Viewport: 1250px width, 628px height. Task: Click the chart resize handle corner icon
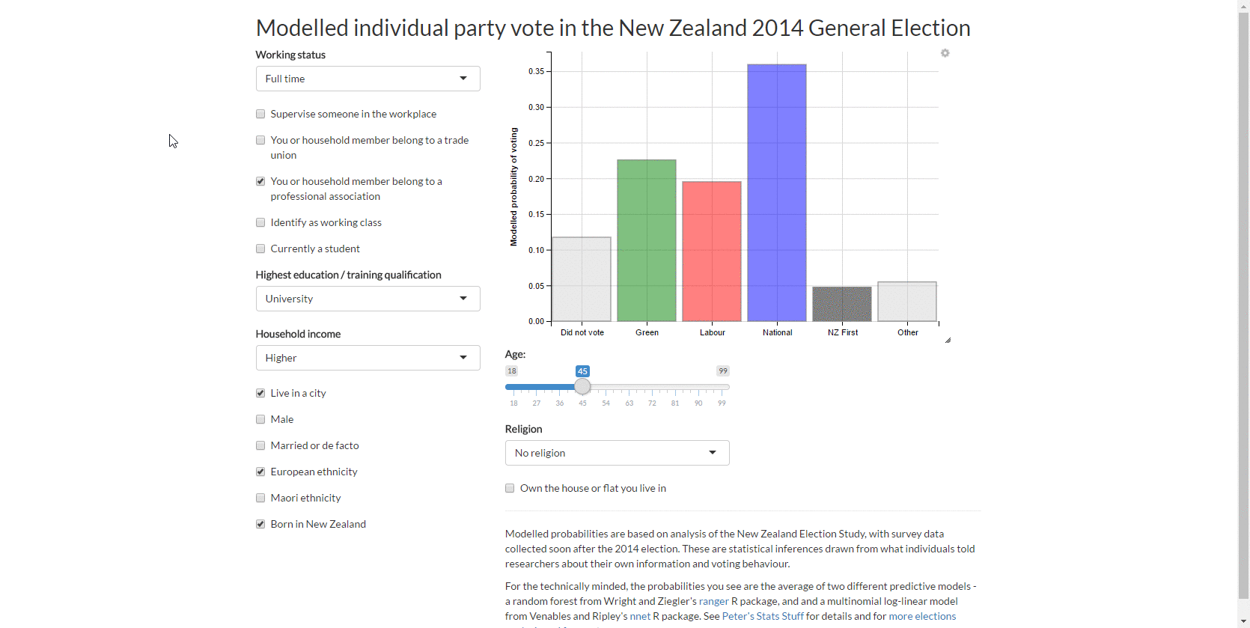tap(948, 340)
